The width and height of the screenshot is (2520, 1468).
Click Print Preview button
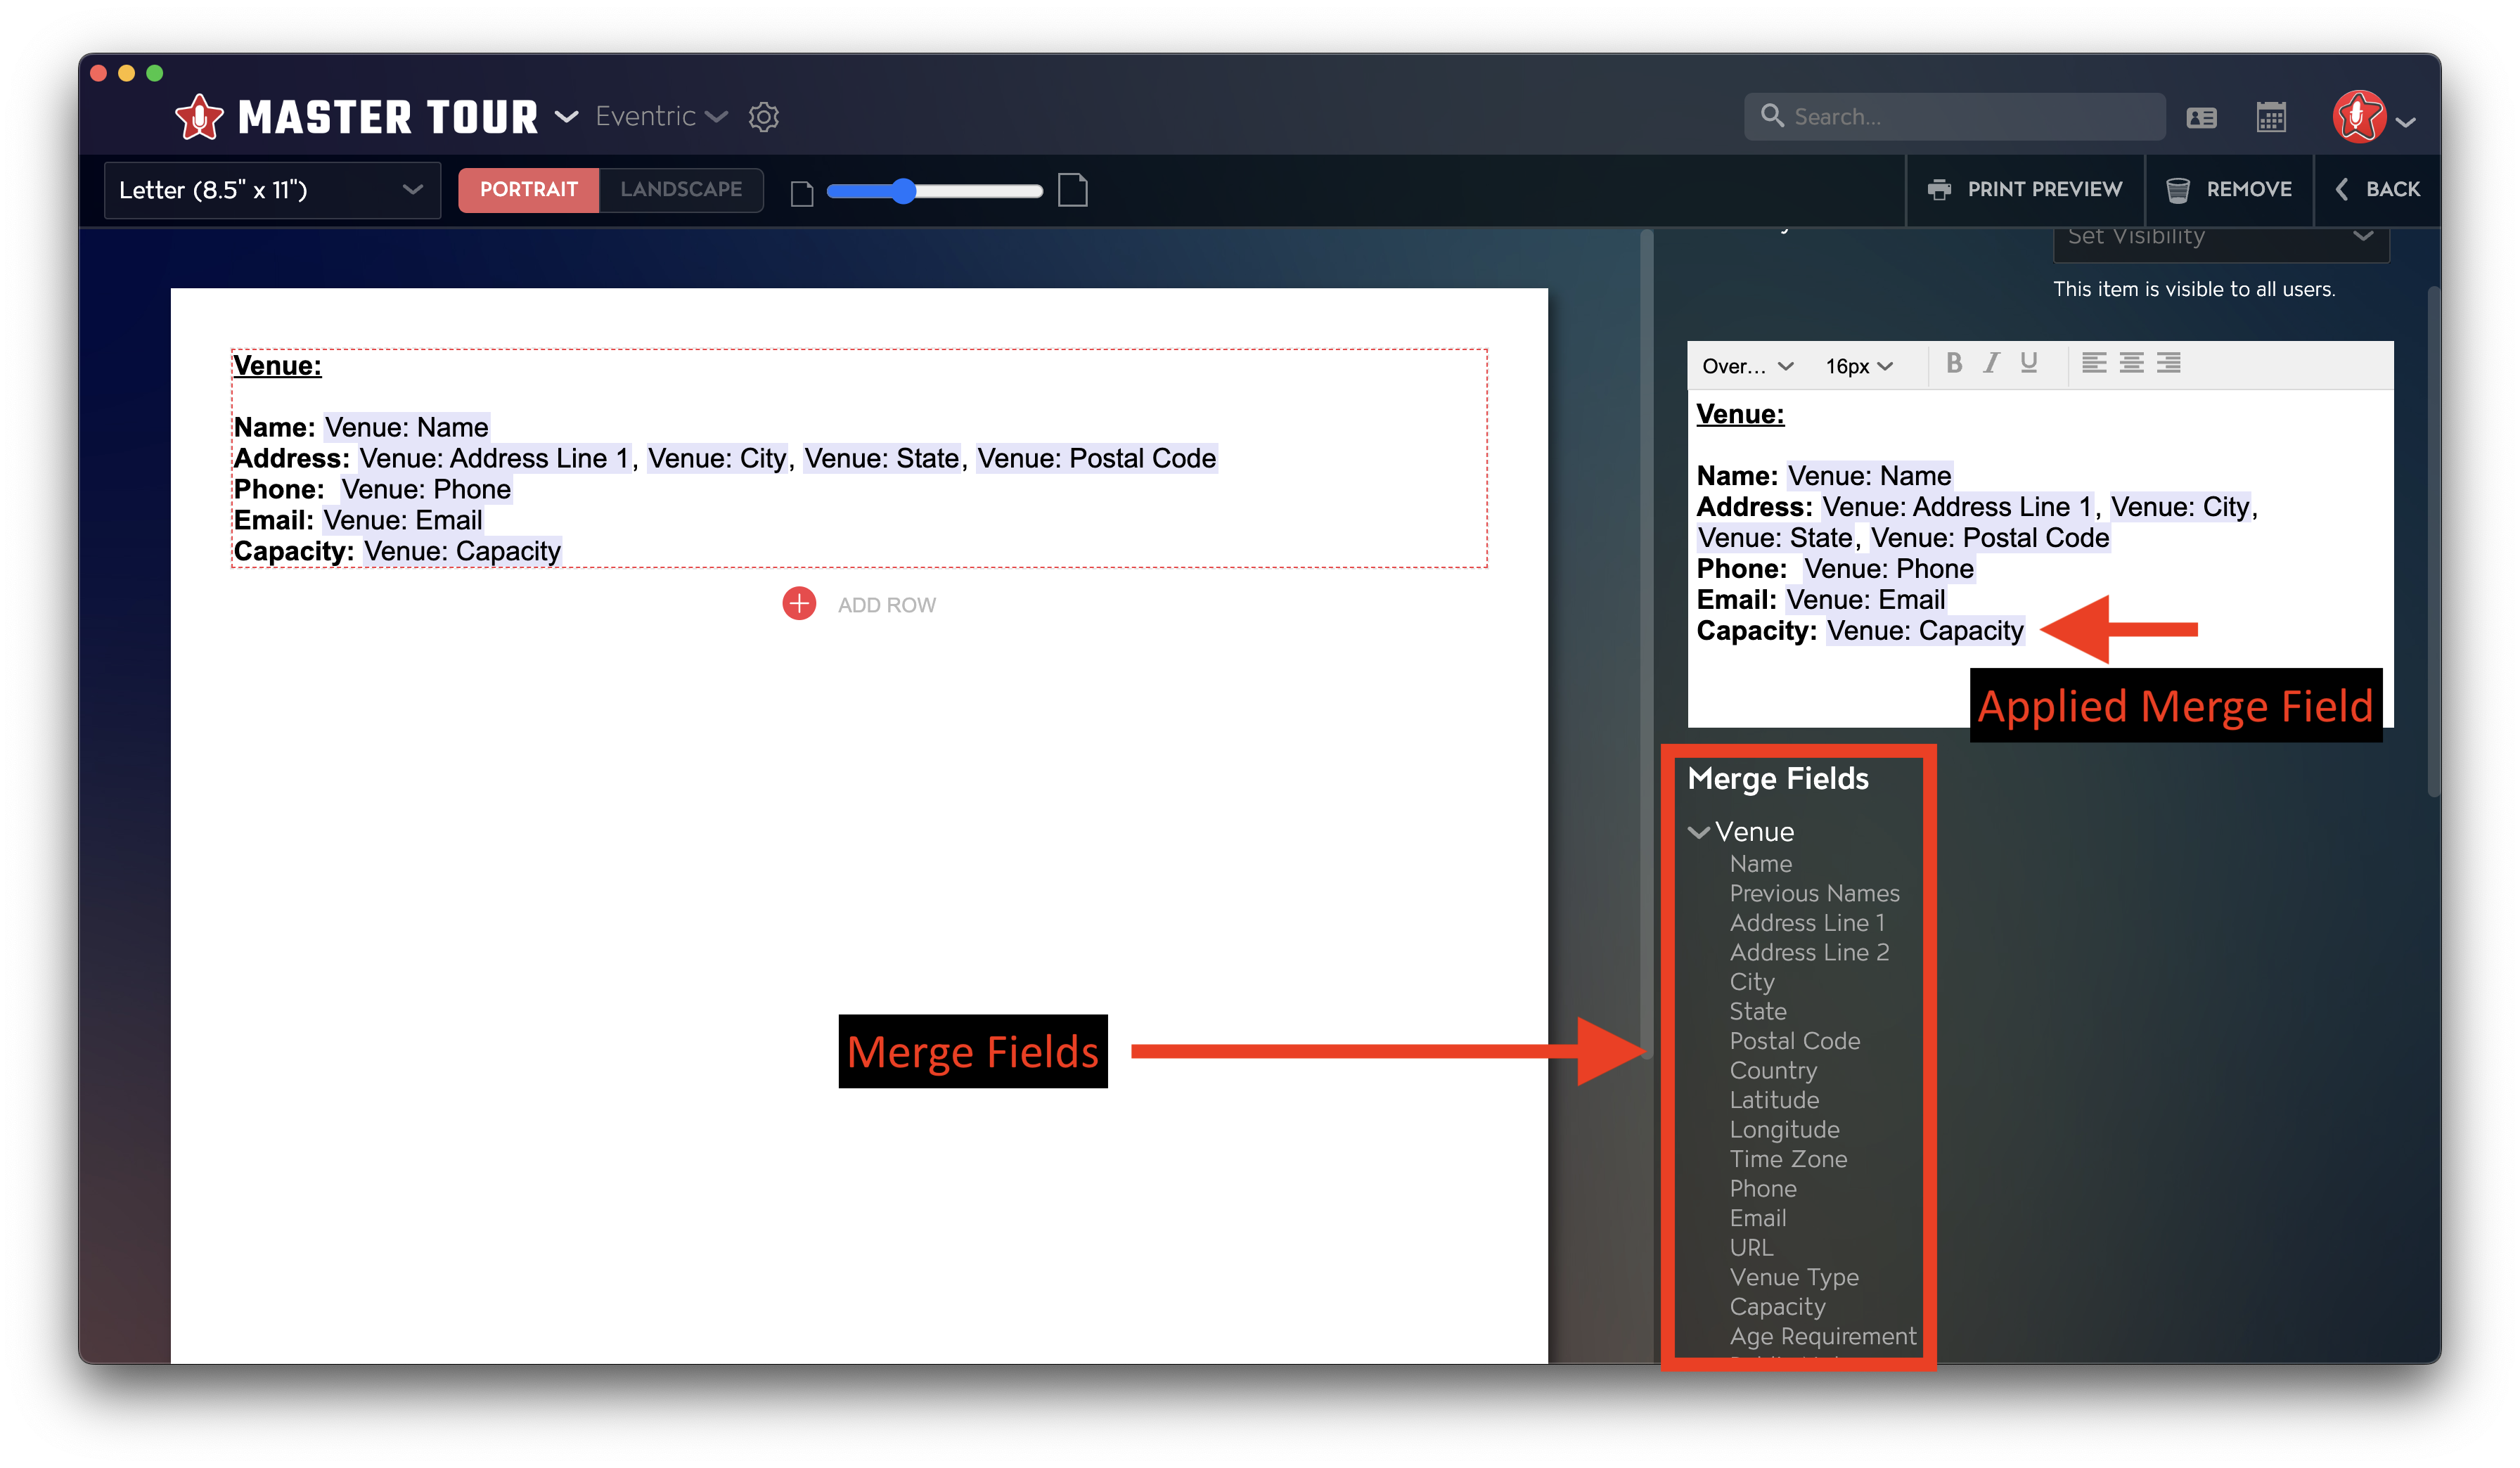point(2025,189)
